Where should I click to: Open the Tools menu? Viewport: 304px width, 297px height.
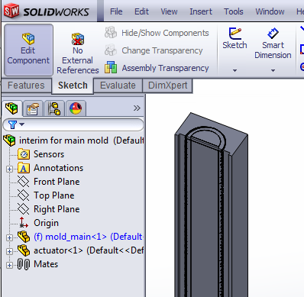pos(234,11)
